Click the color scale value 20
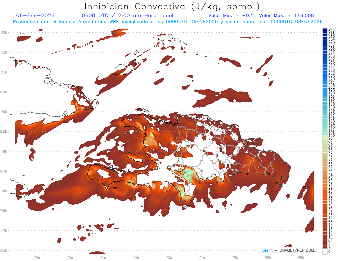Viewport: 338px width, 261px height. tap(331, 223)
